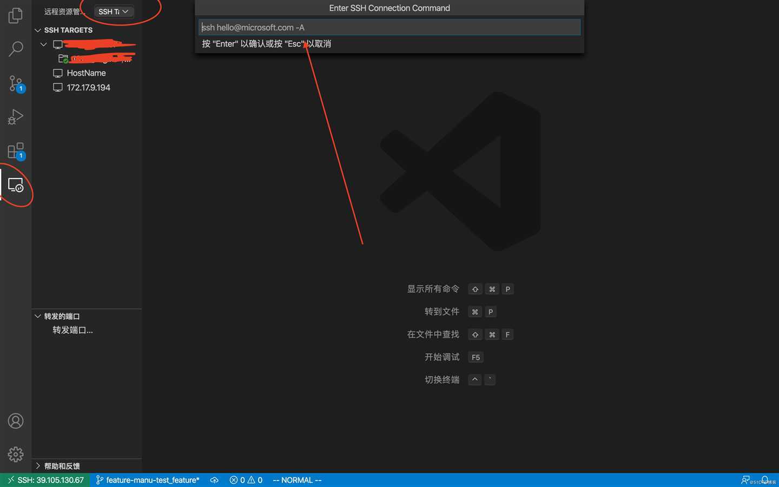Click the monitor icon beside HostName

[58, 73]
